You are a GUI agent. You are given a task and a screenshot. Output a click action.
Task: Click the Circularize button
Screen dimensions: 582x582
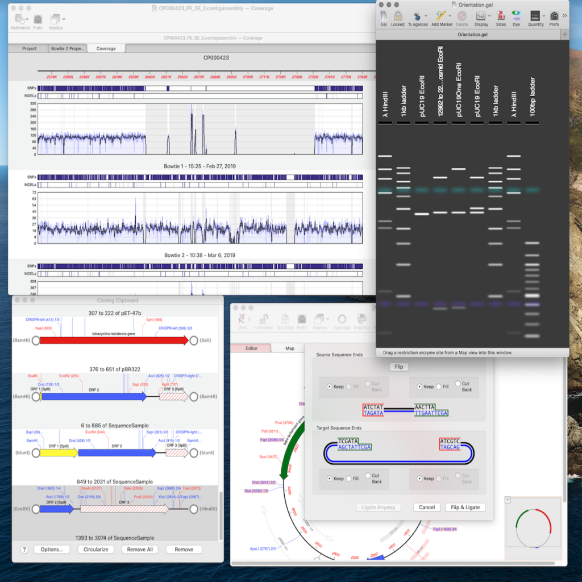95,550
